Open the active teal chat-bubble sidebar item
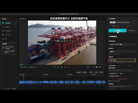Image resolution: width=138 pixels, height=103 pixels. [x=8, y=23]
